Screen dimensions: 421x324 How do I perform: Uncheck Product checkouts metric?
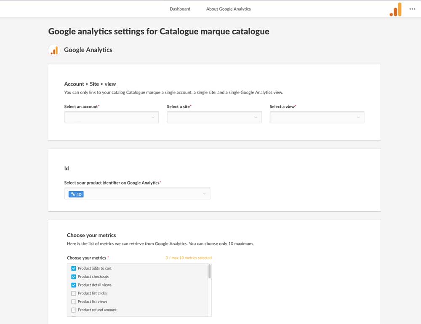[74, 277]
